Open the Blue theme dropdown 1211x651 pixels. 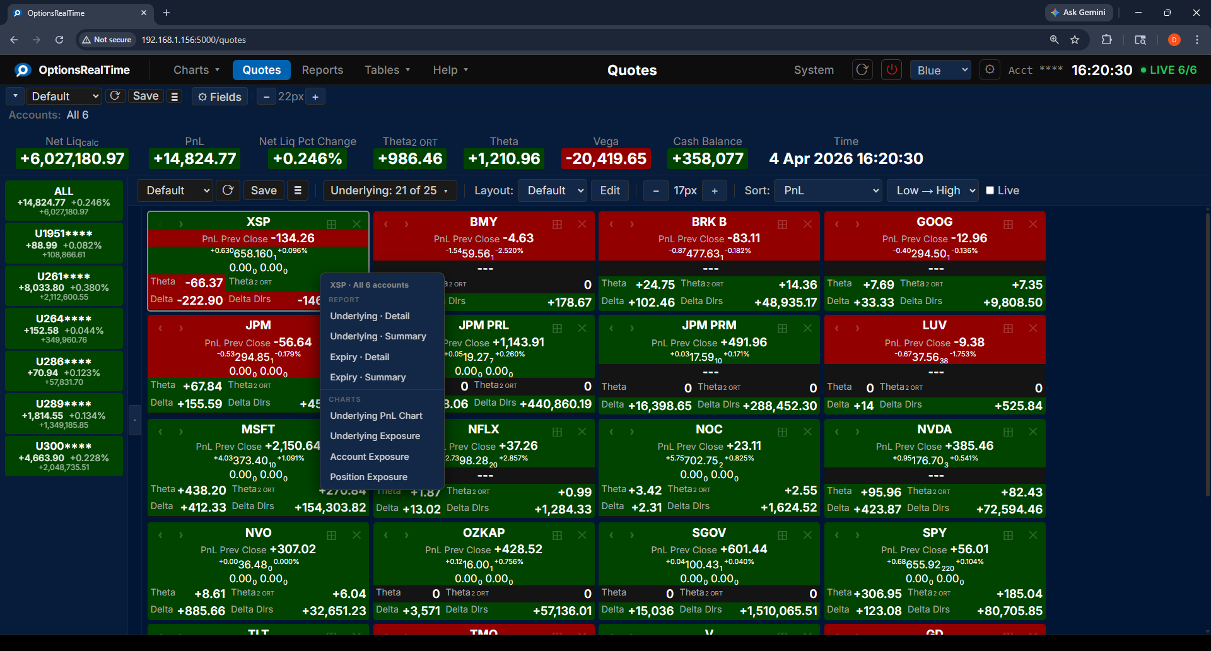940,70
